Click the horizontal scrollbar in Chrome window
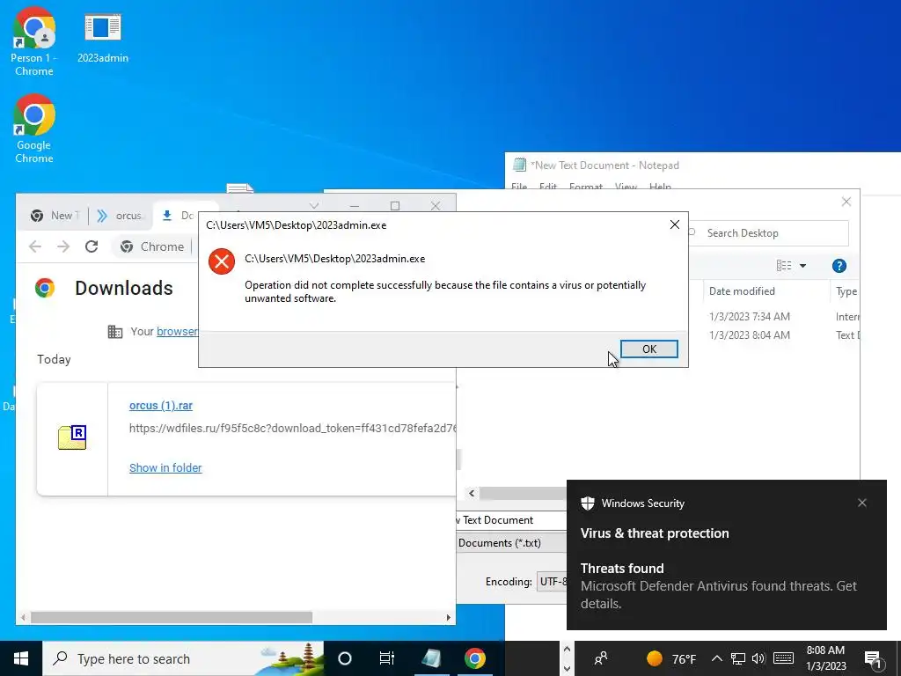901x676 pixels. pyautogui.click(x=172, y=617)
